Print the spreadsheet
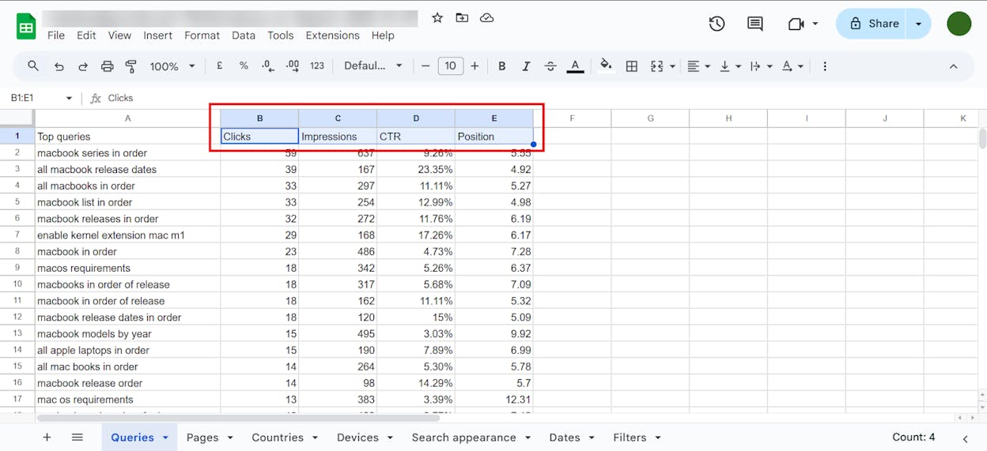This screenshot has height=451, width=987. click(108, 66)
